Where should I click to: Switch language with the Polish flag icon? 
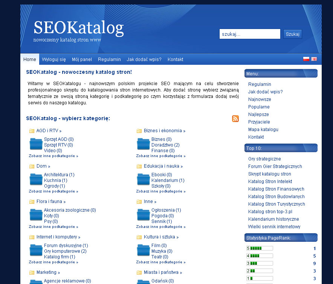tap(306, 59)
